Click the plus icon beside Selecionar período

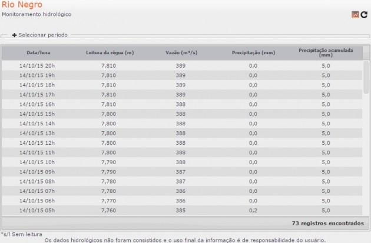point(15,35)
